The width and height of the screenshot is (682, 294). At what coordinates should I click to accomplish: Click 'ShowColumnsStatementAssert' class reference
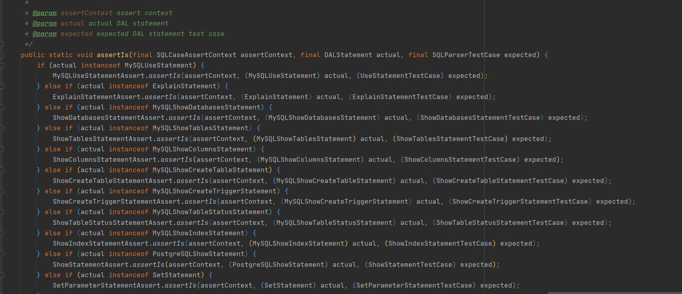[x=105, y=160]
